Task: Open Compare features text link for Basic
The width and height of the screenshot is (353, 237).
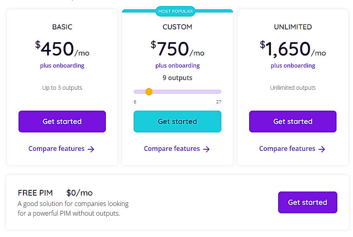Action: 56,149
